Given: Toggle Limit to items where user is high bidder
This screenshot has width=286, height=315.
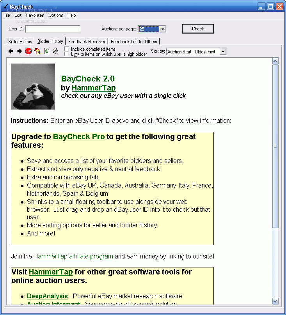Looking at the screenshot, I should (x=66, y=54).
